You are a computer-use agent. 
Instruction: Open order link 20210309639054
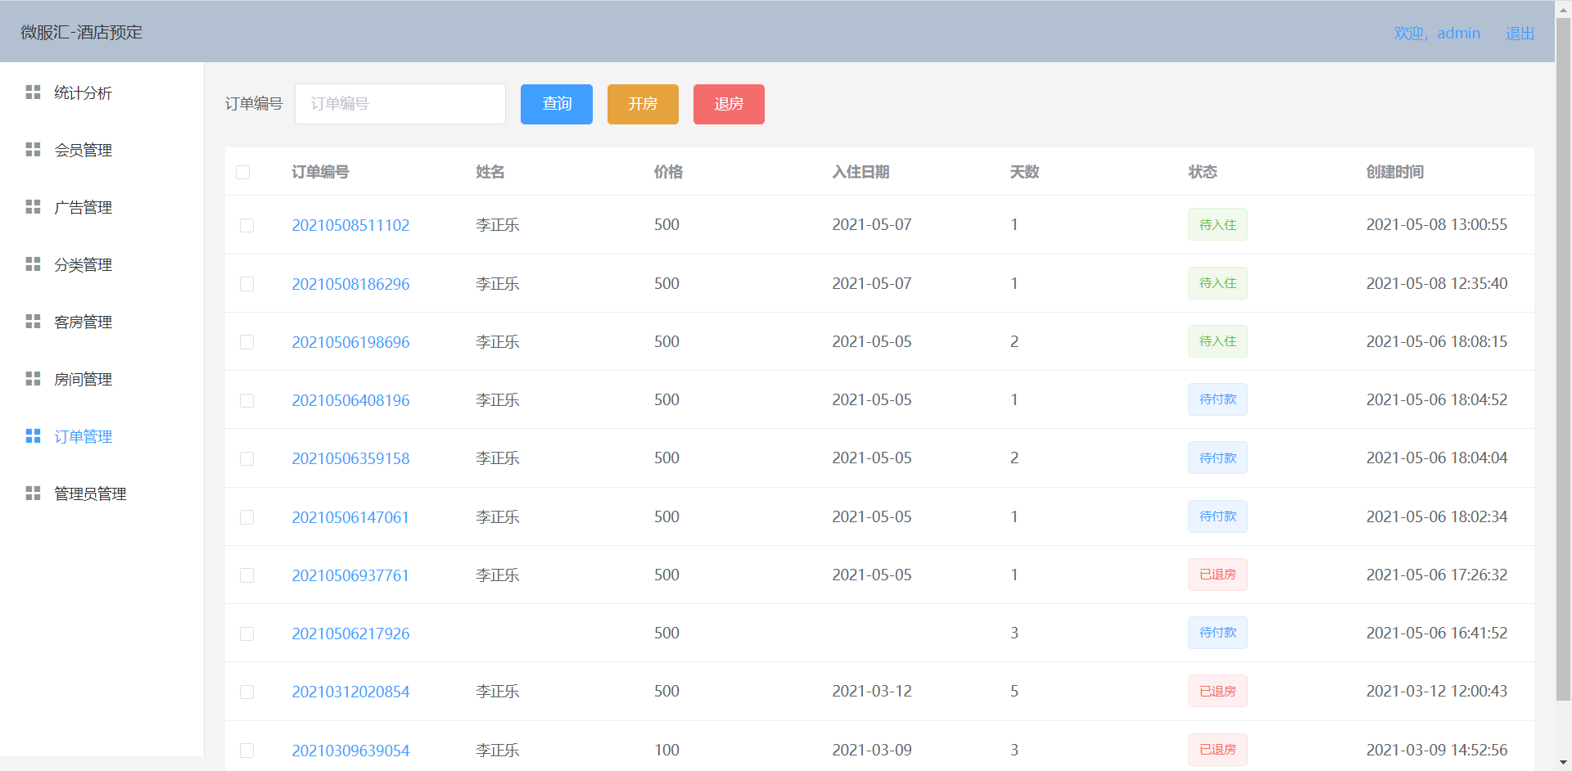coord(350,751)
